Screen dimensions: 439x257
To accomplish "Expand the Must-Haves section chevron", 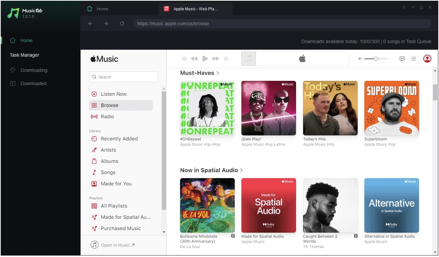I will click(218, 73).
